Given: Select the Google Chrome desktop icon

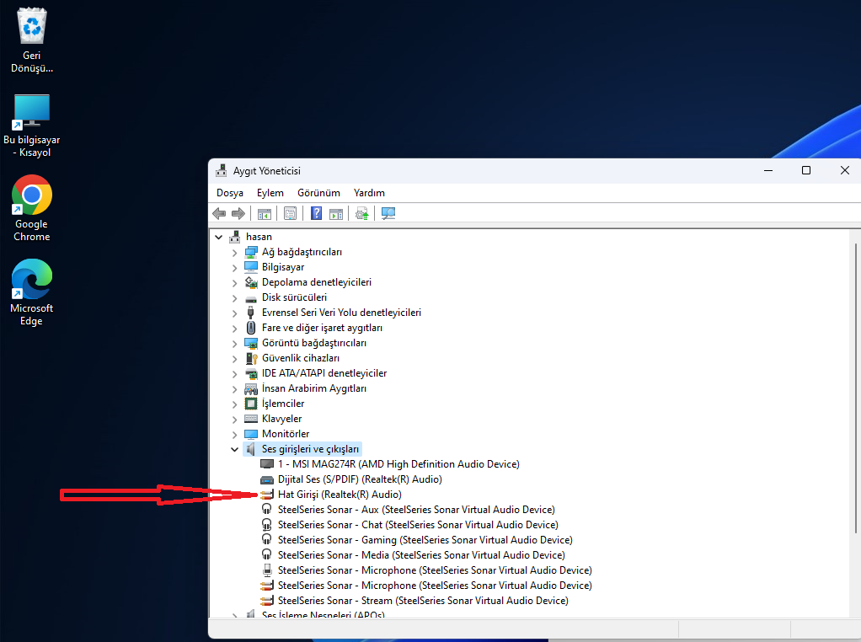Looking at the screenshot, I should 32,195.
